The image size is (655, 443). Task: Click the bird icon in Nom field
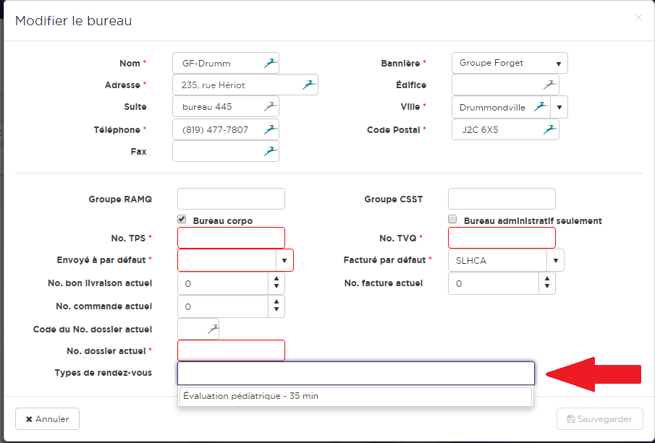(x=270, y=63)
